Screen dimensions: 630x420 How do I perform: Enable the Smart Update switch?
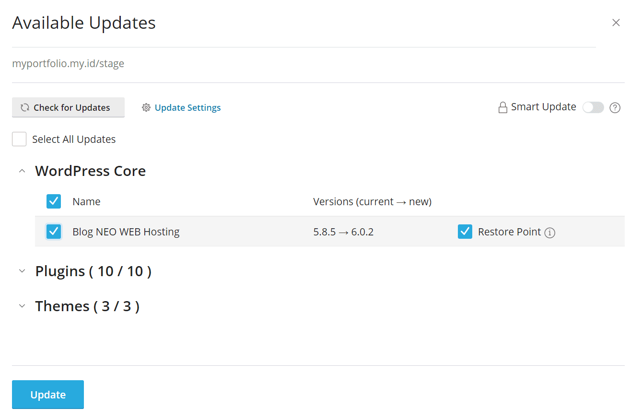coord(593,107)
